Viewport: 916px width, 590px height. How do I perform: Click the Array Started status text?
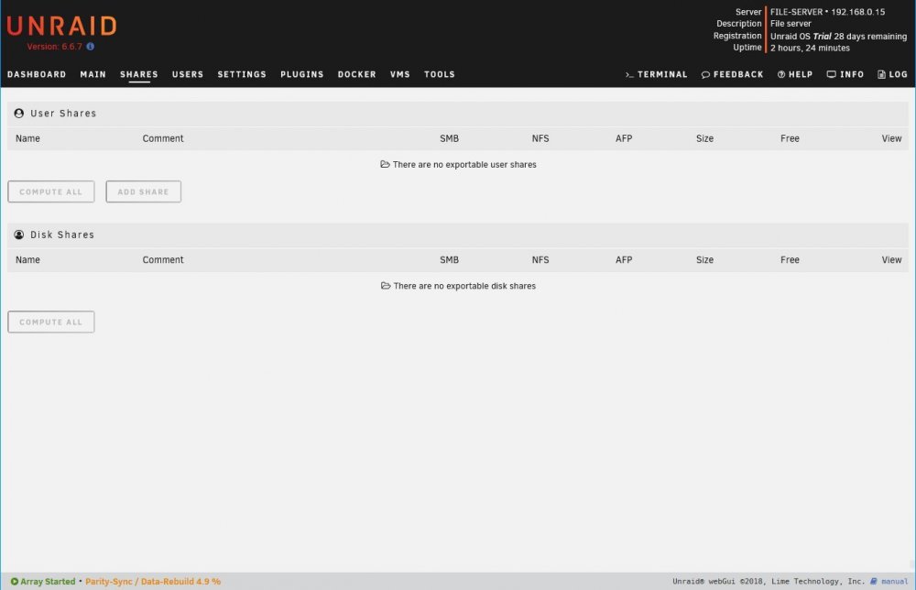(48, 581)
